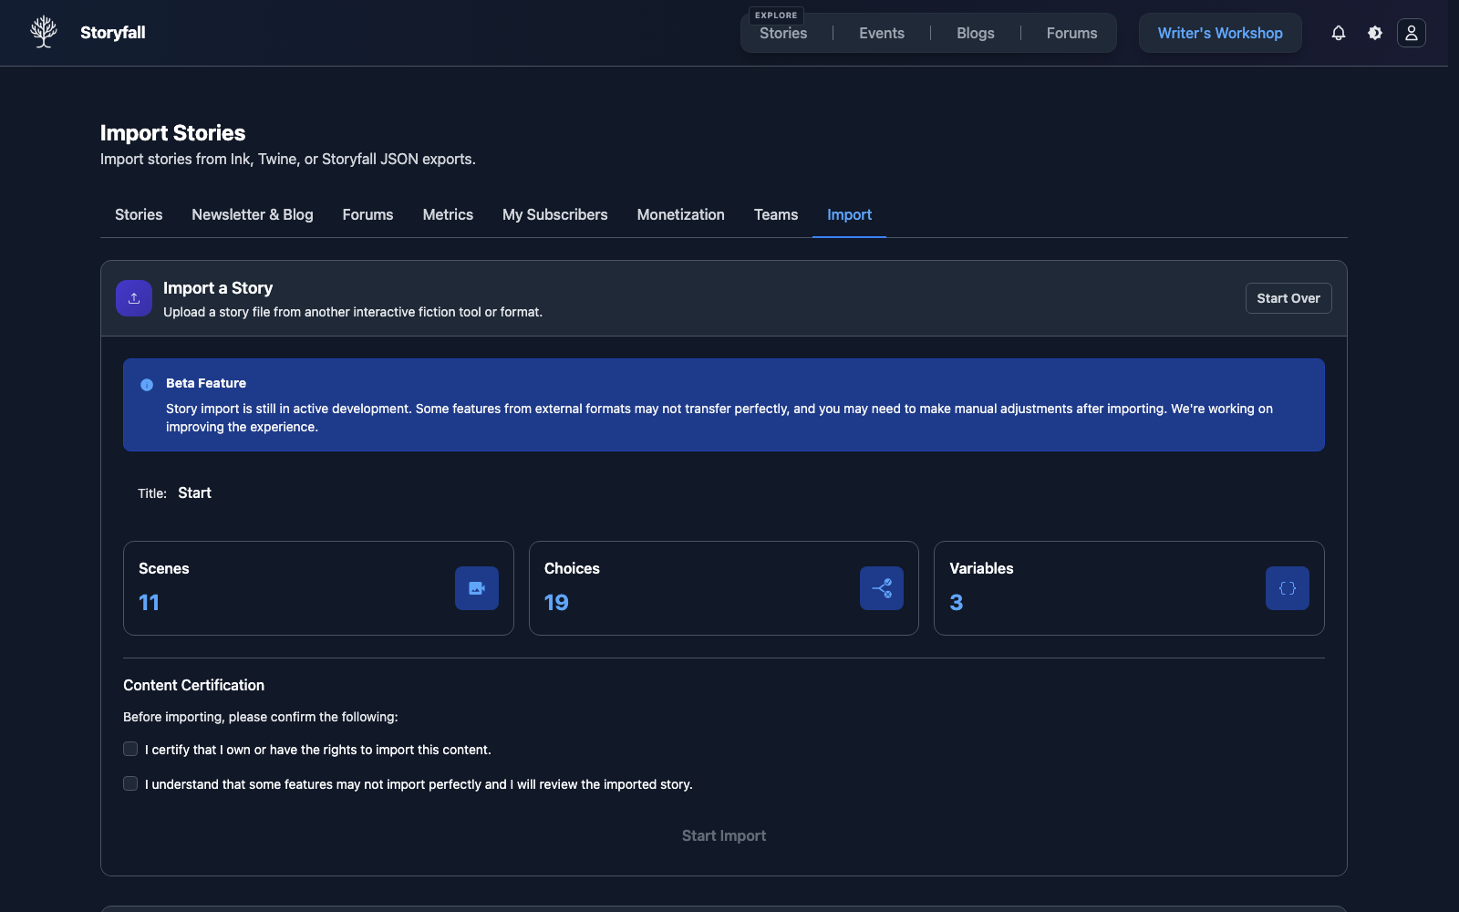This screenshot has height=912, width=1459.
Task: Check the content rights certification checkbox
Action: coord(130,749)
